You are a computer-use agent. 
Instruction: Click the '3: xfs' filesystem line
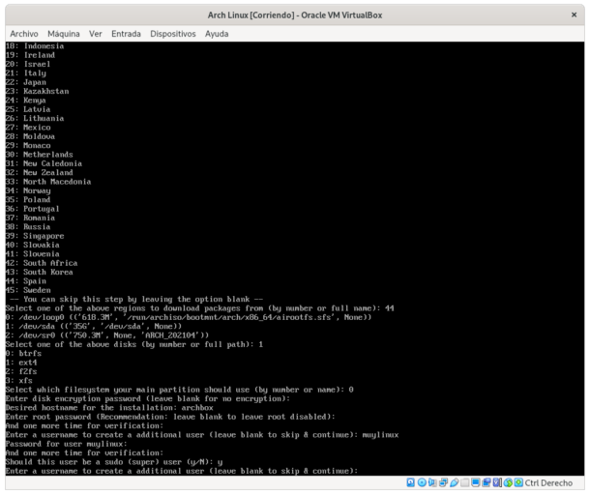18,380
